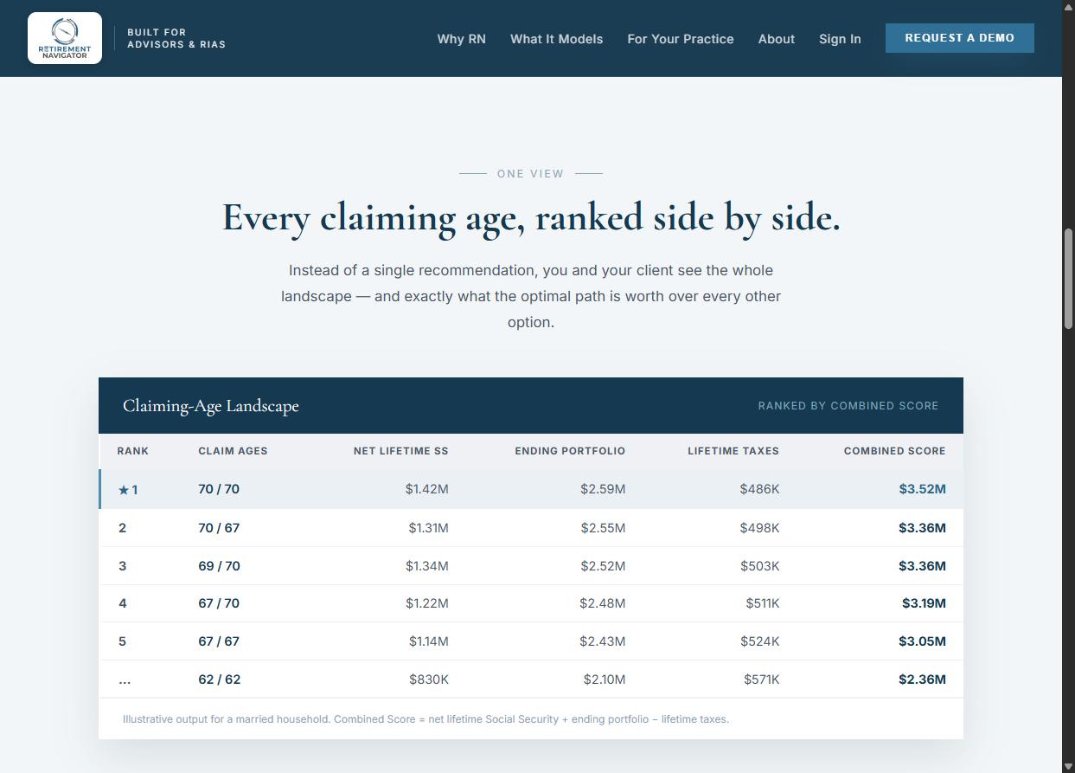Click the Lifetime Taxes column header

(733, 451)
